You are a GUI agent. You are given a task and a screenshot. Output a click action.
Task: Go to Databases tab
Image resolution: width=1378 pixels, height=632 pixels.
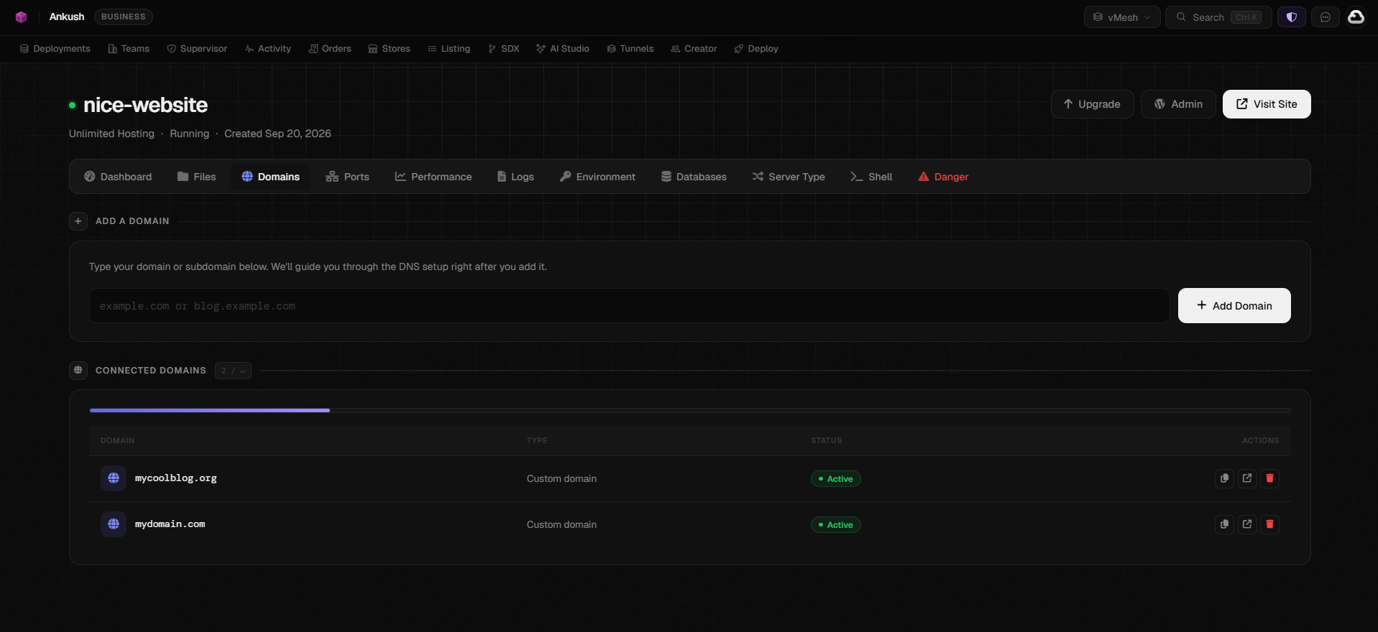click(694, 177)
